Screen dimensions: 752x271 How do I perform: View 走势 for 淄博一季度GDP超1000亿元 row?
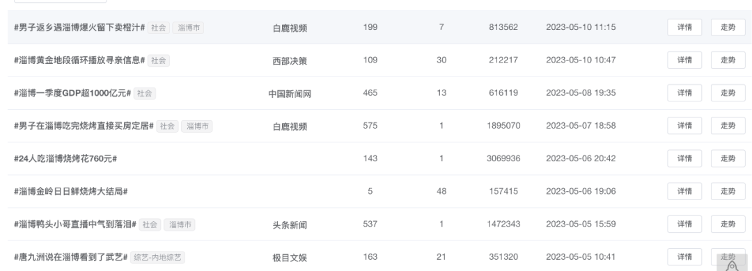pos(728,93)
